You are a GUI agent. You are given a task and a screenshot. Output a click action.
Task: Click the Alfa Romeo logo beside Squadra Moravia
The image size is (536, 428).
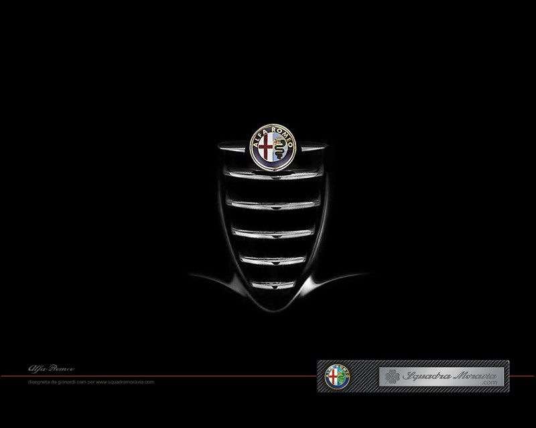coord(337,377)
